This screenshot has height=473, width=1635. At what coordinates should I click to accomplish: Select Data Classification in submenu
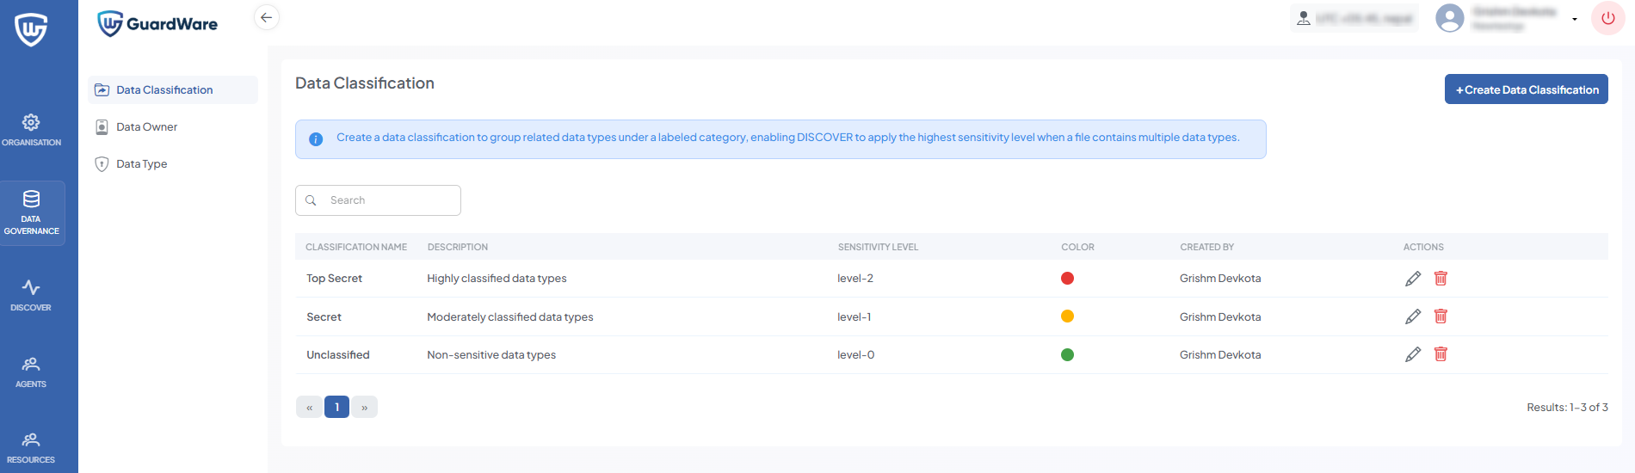click(x=164, y=90)
